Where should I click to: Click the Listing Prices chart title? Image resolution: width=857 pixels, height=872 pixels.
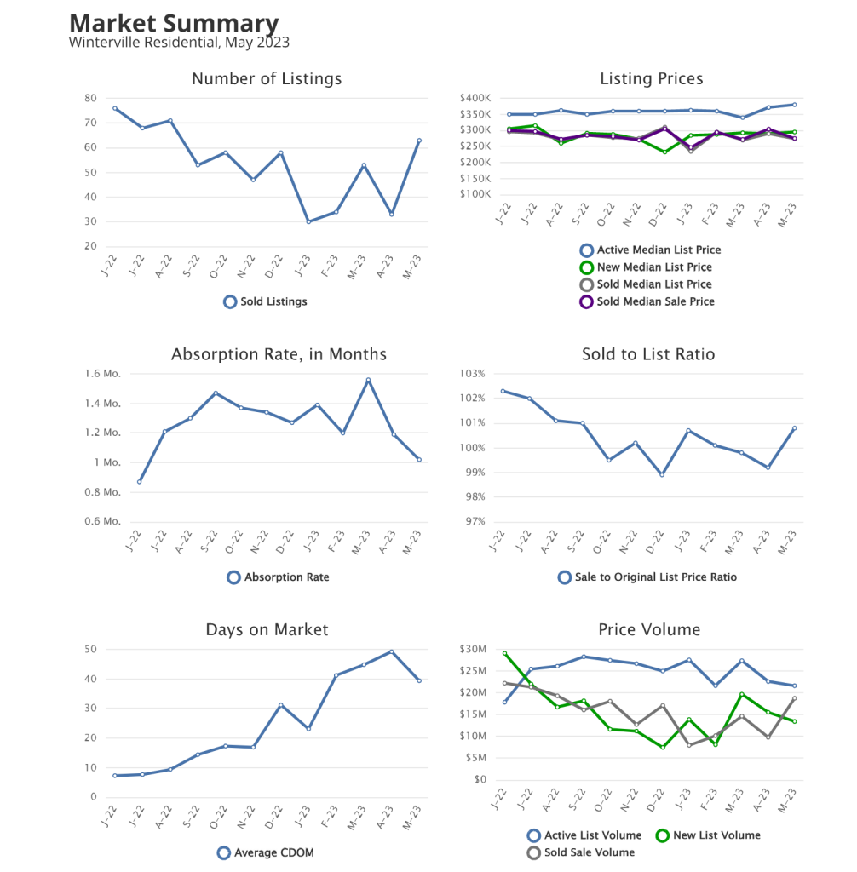click(651, 79)
